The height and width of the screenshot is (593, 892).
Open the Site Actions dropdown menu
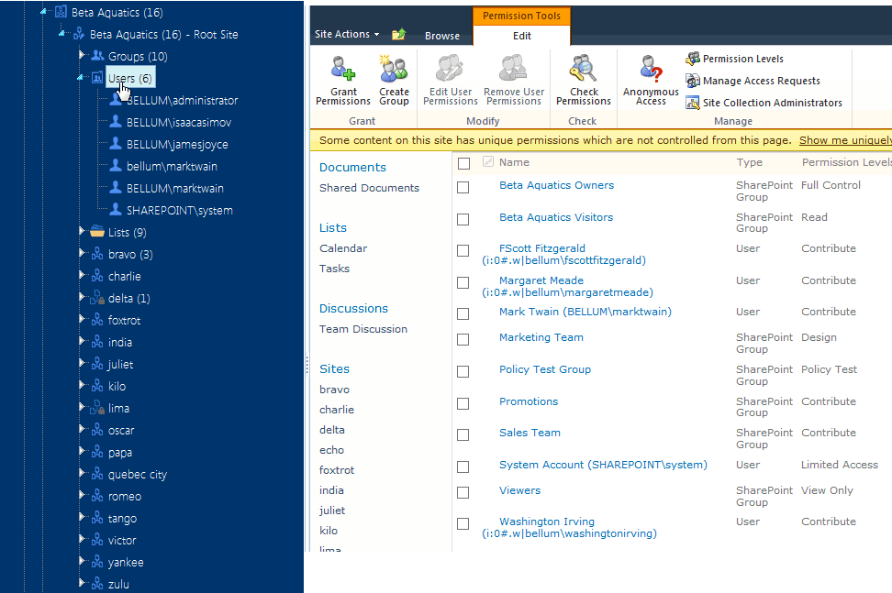coord(346,35)
